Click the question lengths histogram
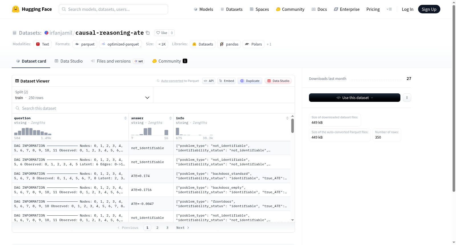 coord(33,131)
